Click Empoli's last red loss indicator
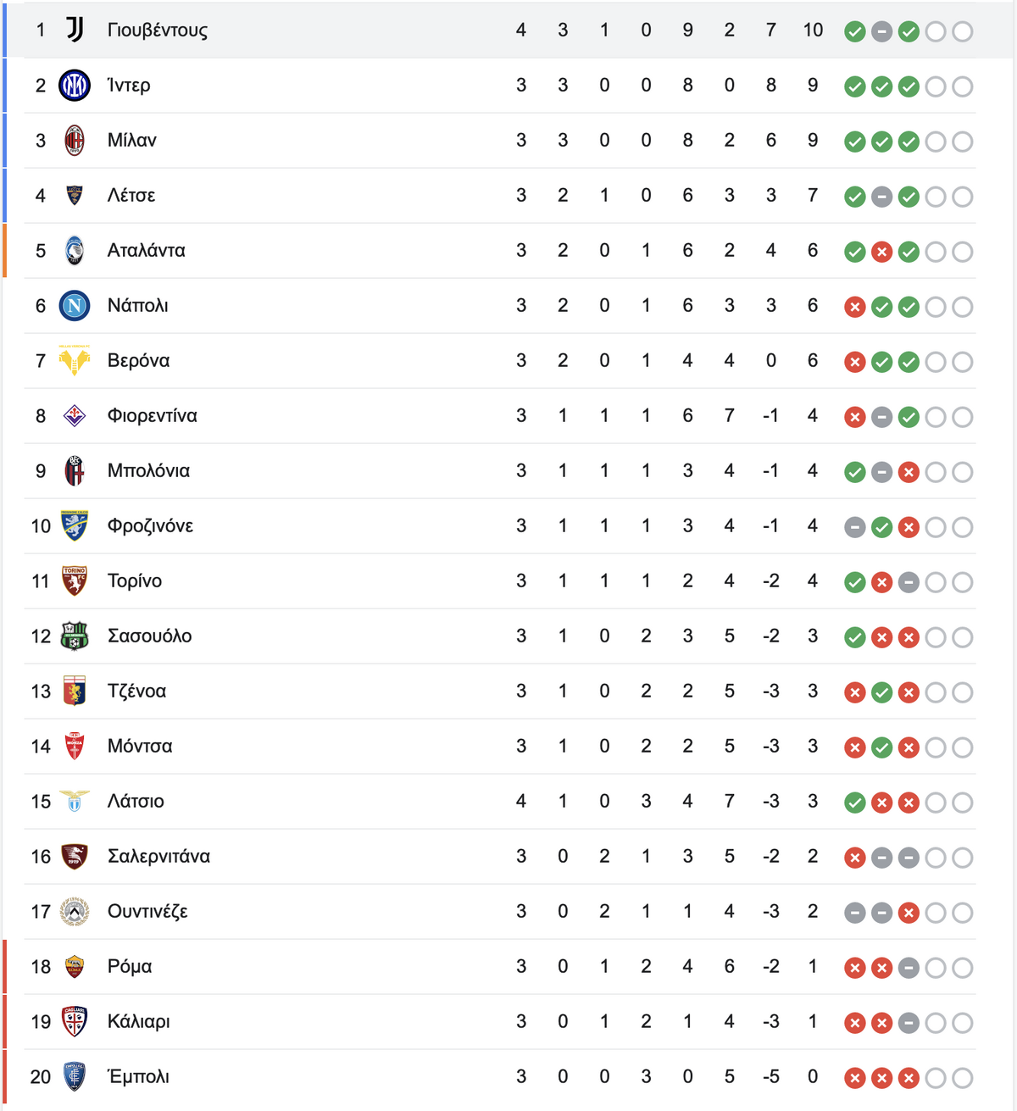The image size is (1017, 1111). coord(909,1079)
